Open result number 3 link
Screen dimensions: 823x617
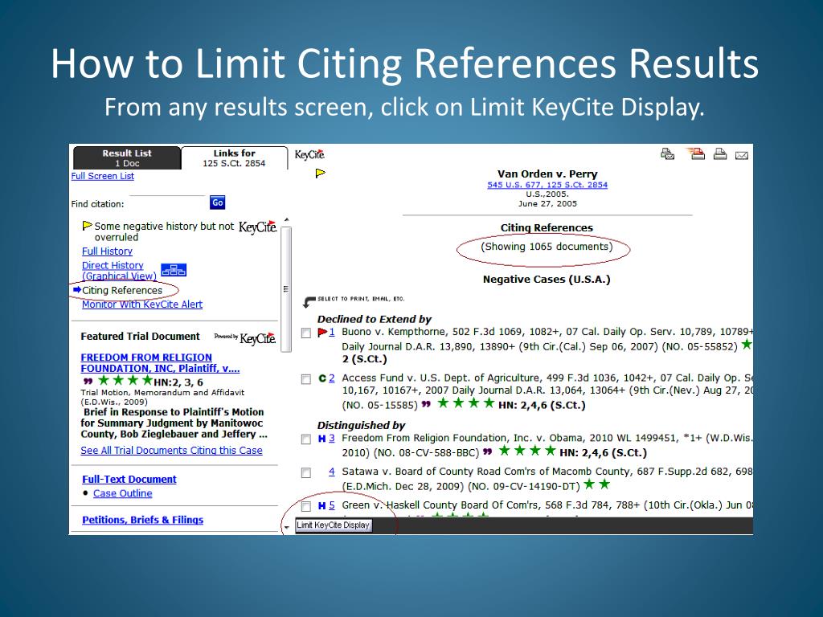332,439
